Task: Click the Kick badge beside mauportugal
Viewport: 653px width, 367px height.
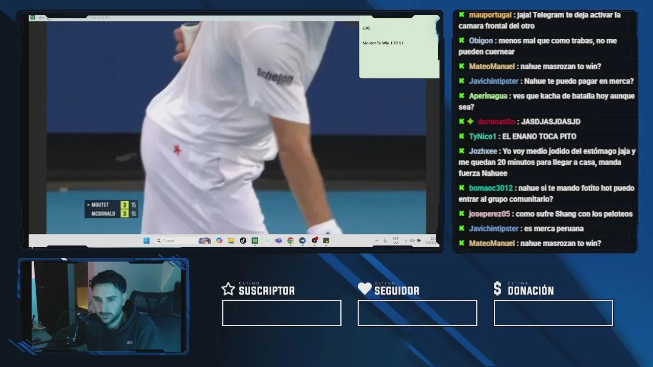Action: coord(462,15)
